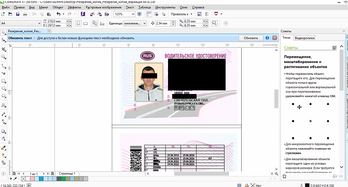Toggle the show grid button

click(x=156, y=14)
